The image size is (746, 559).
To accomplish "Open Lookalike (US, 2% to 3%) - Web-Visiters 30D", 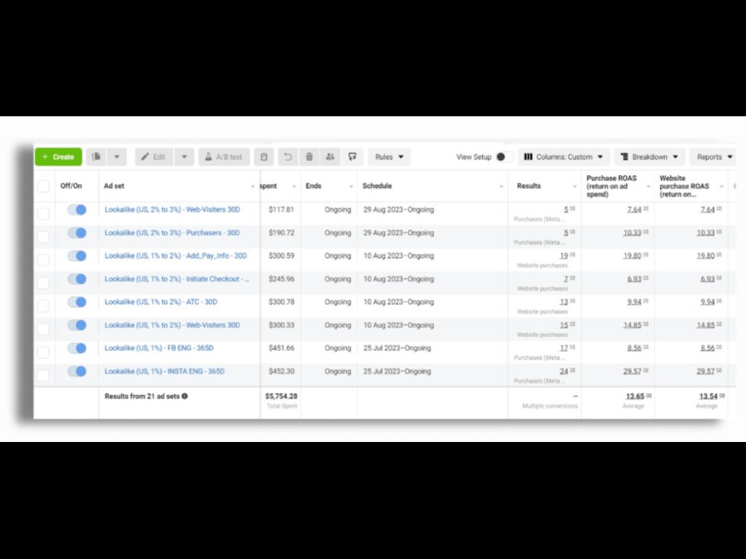I will click(172, 209).
